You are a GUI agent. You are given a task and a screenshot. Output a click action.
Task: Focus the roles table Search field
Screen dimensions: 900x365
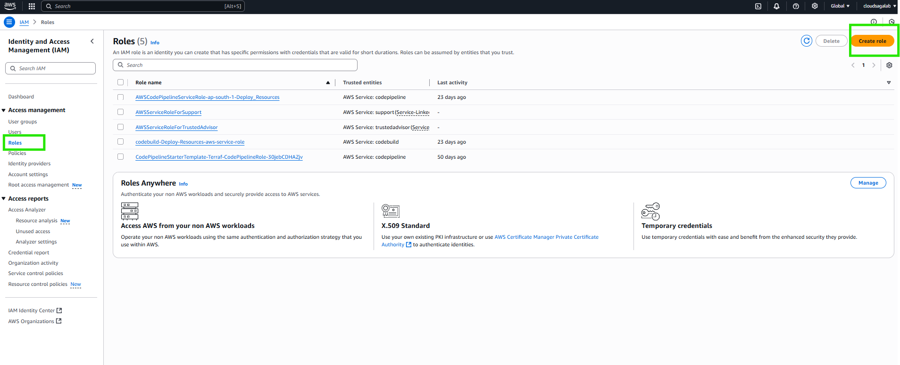pyautogui.click(x=235, y=65)
